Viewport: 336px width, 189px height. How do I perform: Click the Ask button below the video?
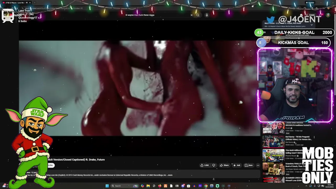(237, 165)
